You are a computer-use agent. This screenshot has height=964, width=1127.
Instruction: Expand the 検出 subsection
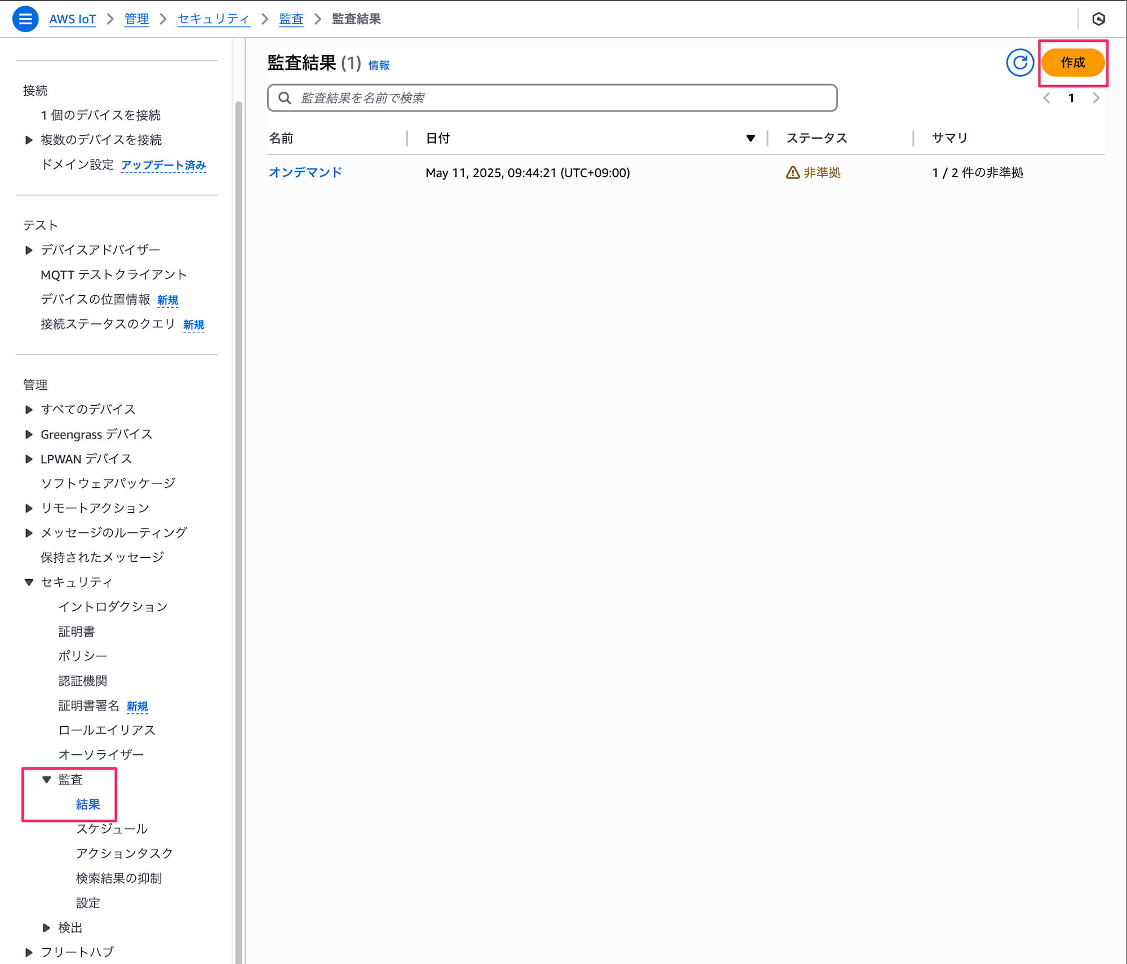47,927
